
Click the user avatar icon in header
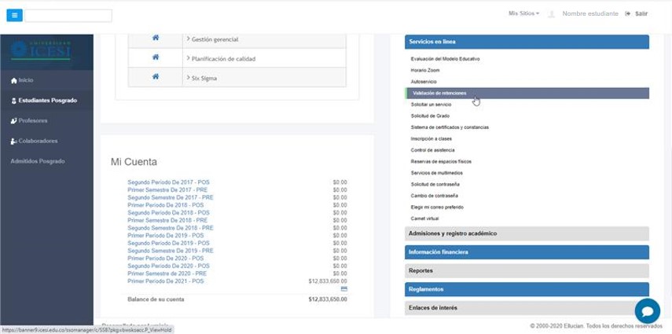tap(552, 14)
